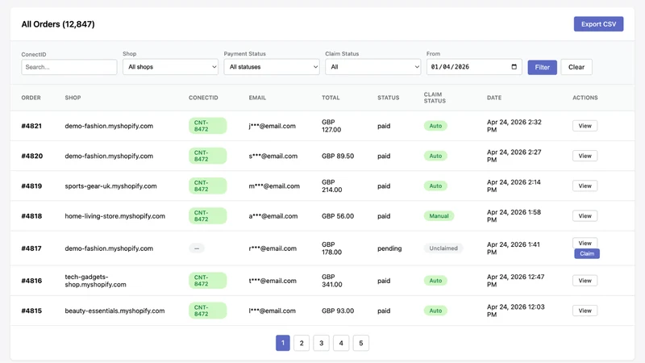This screenshot has height=363, width=645.
Task: Jump to page 3 in pagination
Action: (321, 343)
